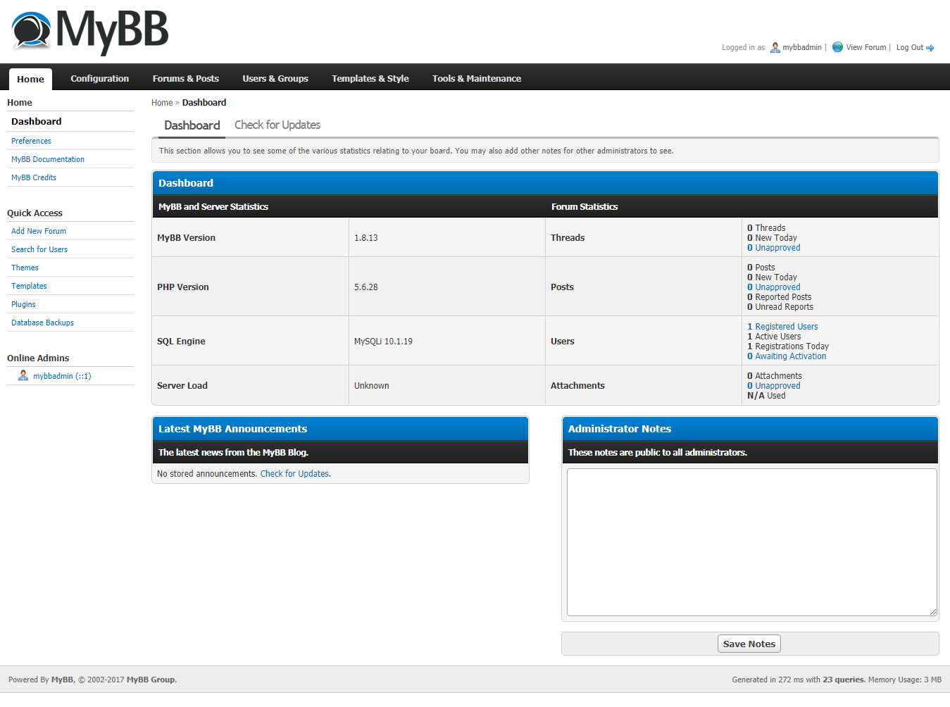This screenshot has width=950, height=707.
Task: Click the Server Load value Unknown
Action: coord(372,386)
